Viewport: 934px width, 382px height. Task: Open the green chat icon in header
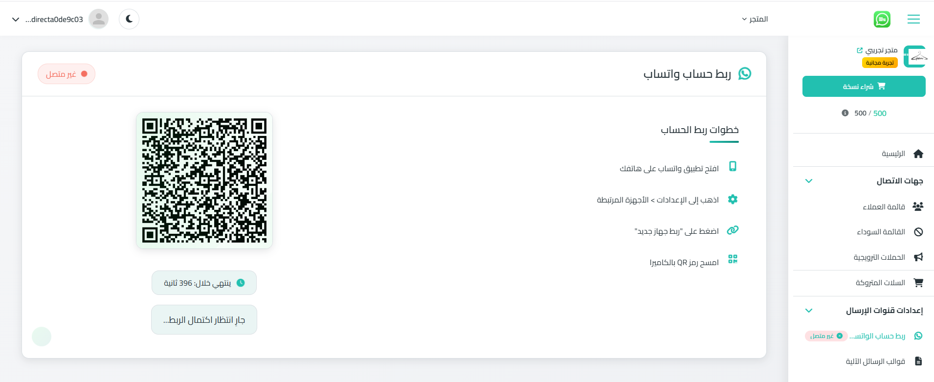click(x=882, y=19)
